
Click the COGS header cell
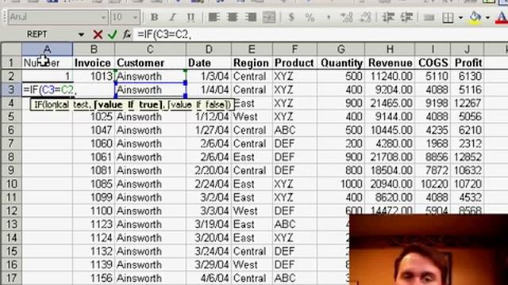click(433, 63)
